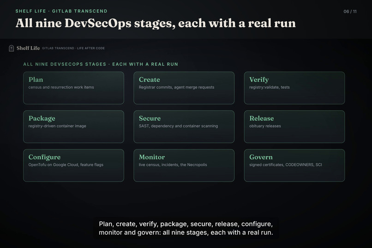
Task: Click the main slide title heading
Action: point(156,23)
